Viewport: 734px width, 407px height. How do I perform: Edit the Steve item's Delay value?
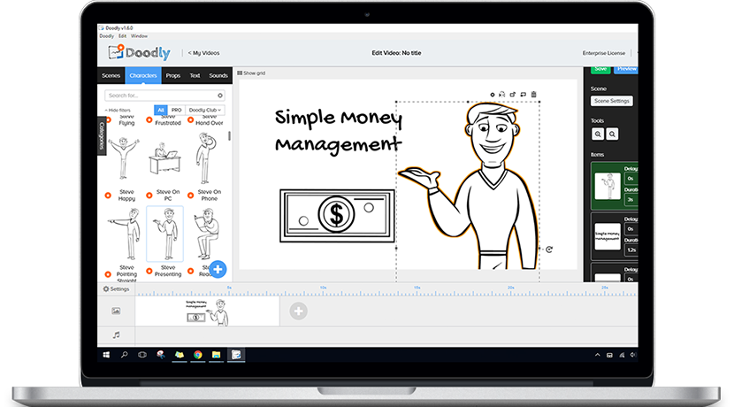(631, 179)
